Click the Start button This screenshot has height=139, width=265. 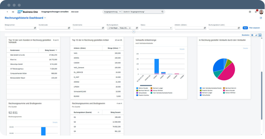coord(245,28)
